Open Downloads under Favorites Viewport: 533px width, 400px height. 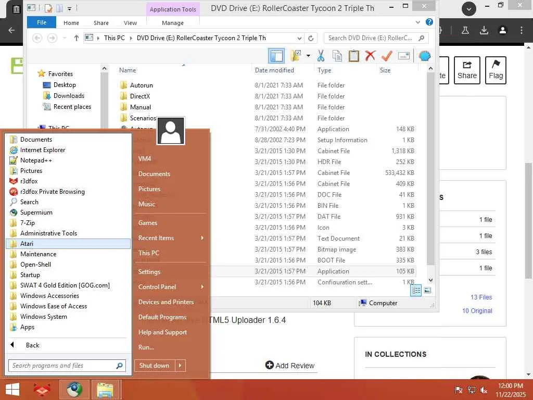(69, 96)
